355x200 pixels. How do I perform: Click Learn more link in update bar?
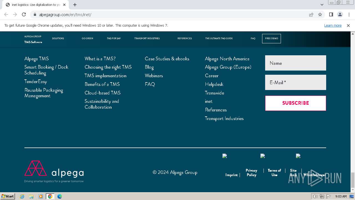(333, 25)
